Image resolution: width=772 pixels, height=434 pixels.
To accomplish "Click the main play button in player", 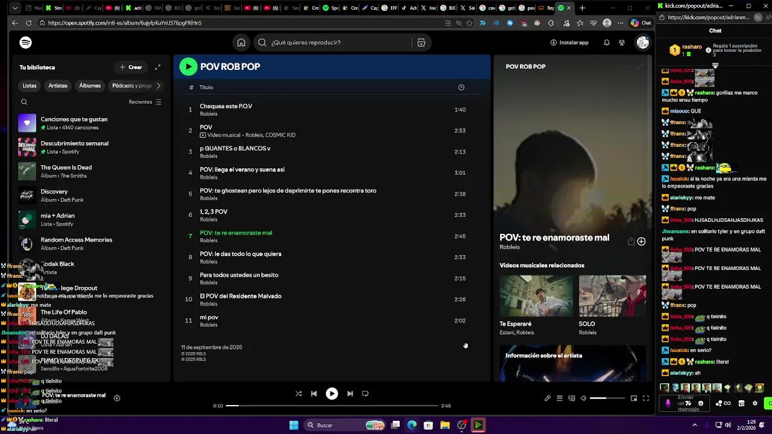I will (x=332, y=394).
